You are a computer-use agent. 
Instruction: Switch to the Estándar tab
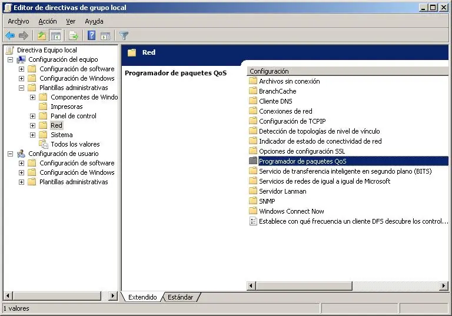point(181,297)
